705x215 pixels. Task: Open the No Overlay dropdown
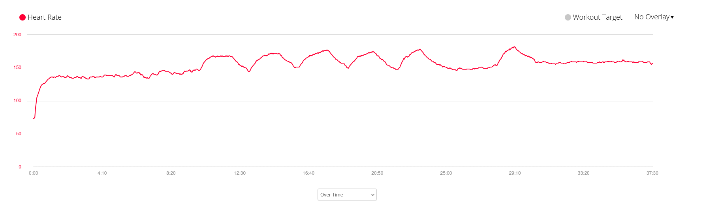[x=654, y=17]
